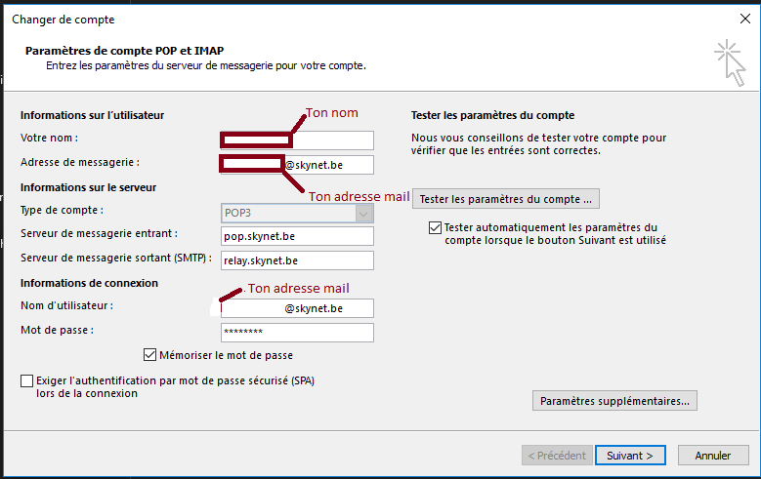Uncheck Tester automatiquement les paramètres checkbox

[435, 227]
